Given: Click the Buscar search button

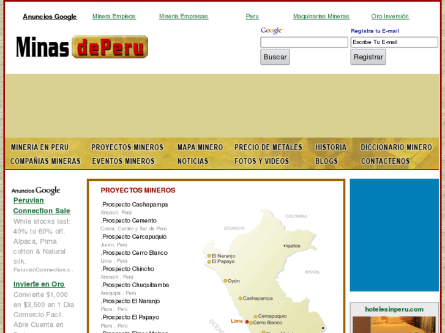Looking at the screenshot, I should coord(275,57).
